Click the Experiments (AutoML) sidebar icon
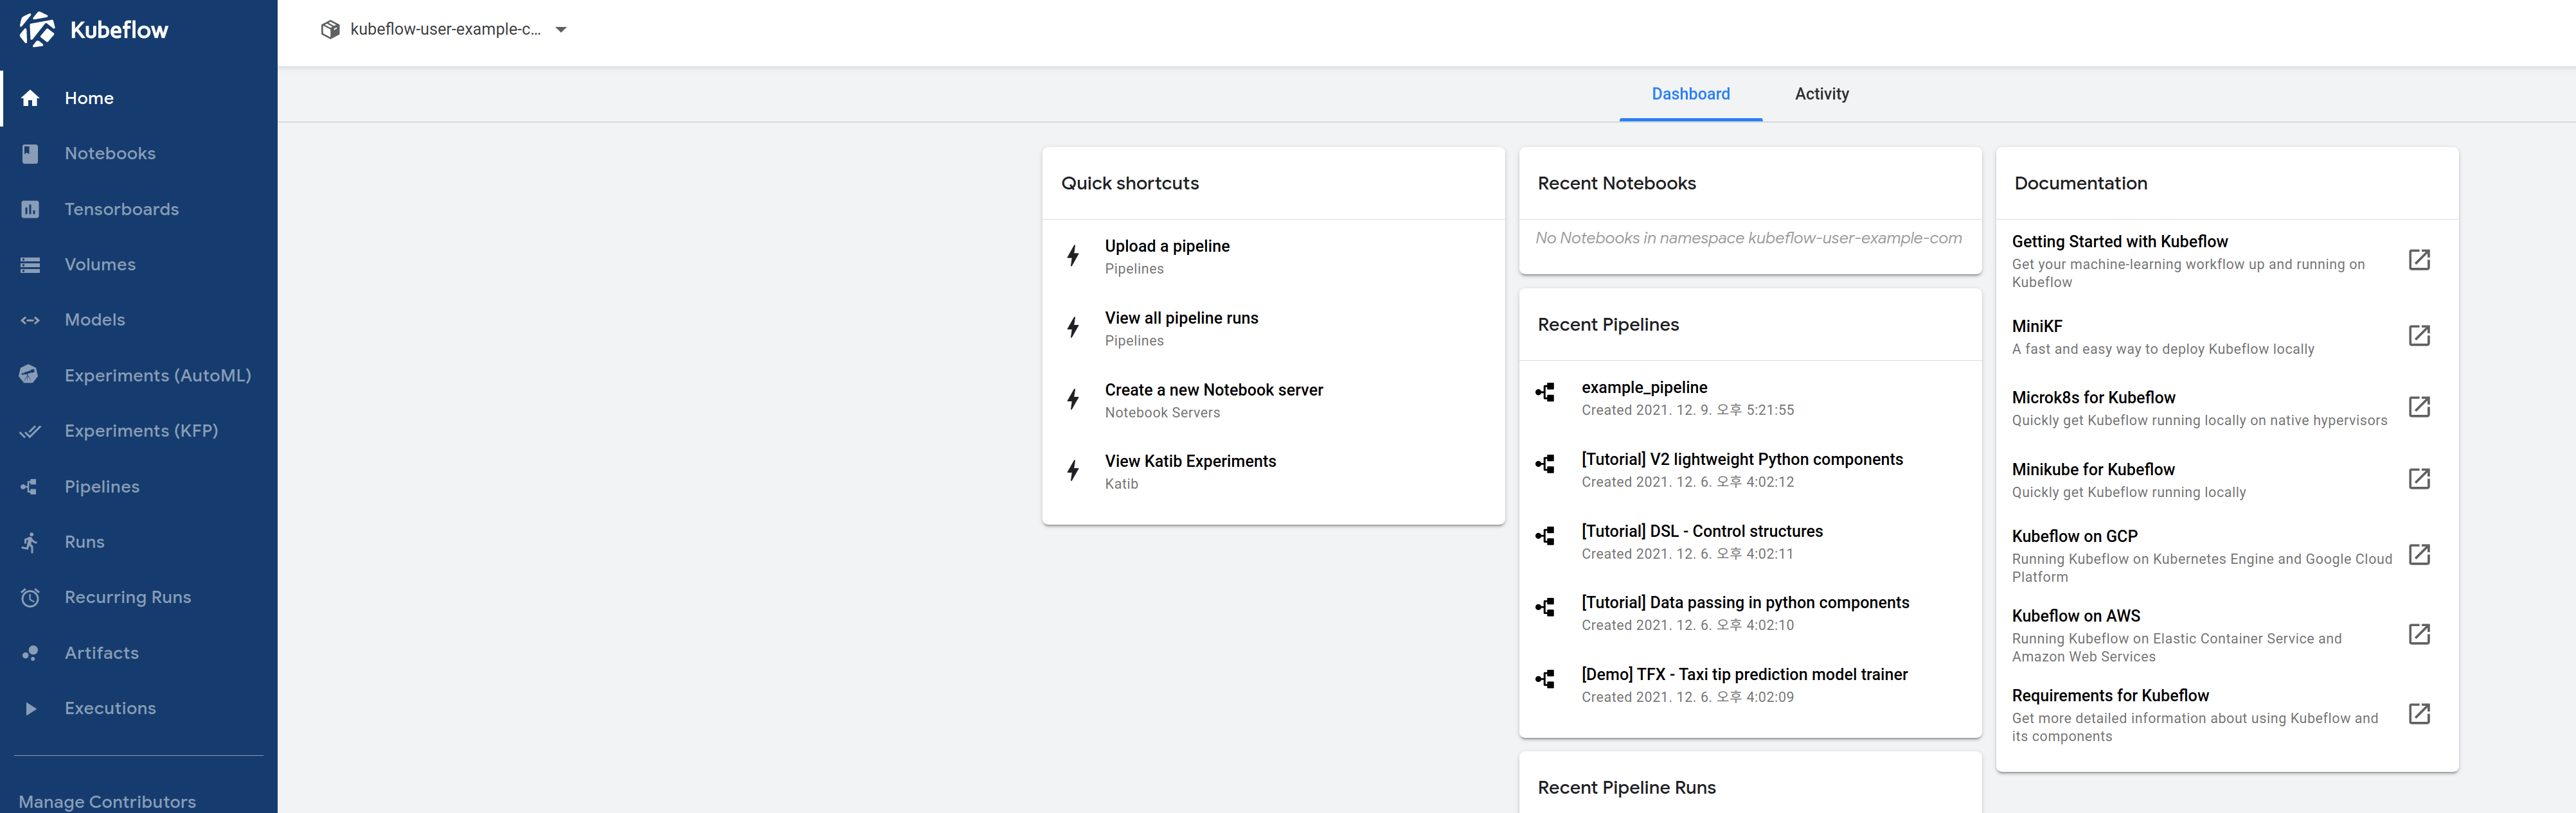2576x813 pixels. 33,374
